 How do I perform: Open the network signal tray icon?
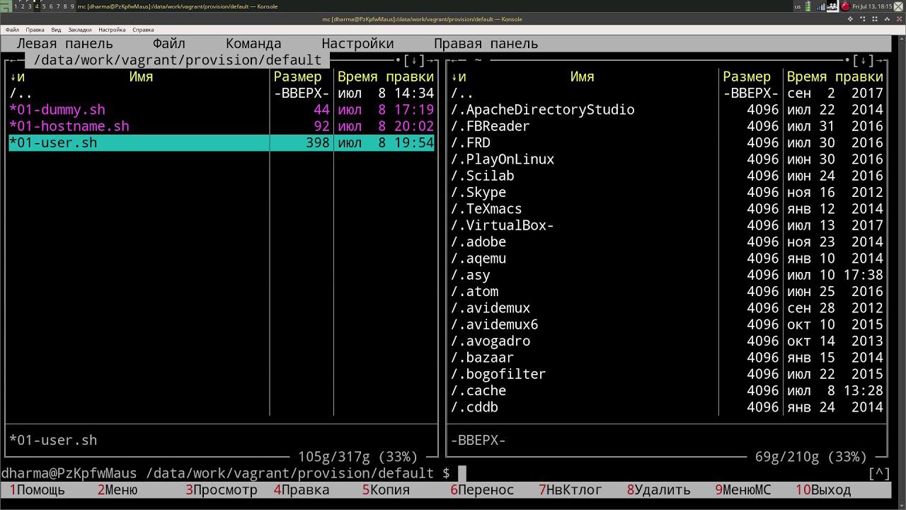[x=821, y=6]
